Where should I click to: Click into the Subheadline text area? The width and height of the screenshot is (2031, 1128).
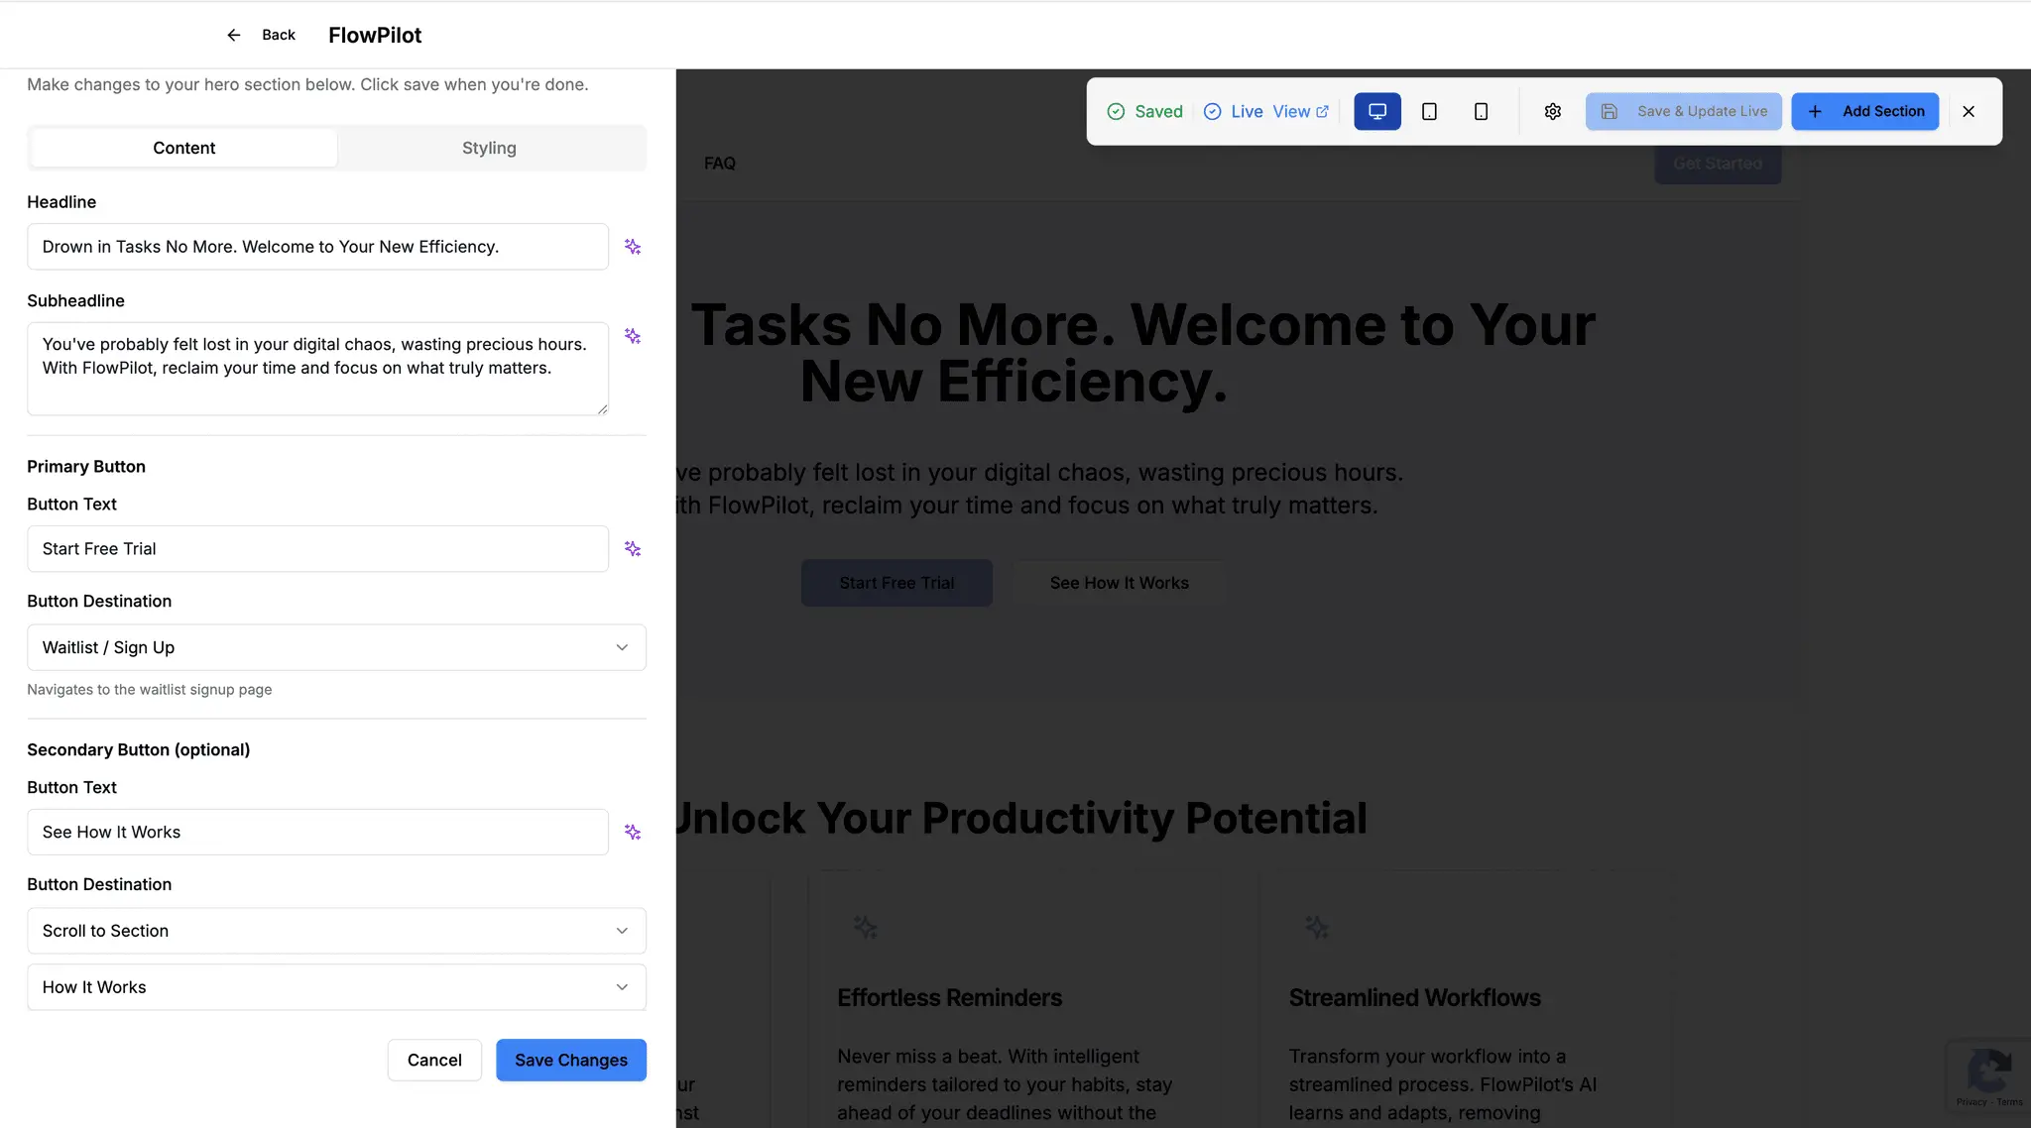coord(317,369)
